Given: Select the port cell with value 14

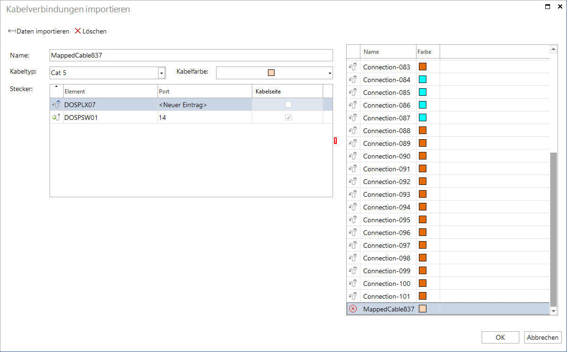Looking at the screenshot, I should point(205,117).
